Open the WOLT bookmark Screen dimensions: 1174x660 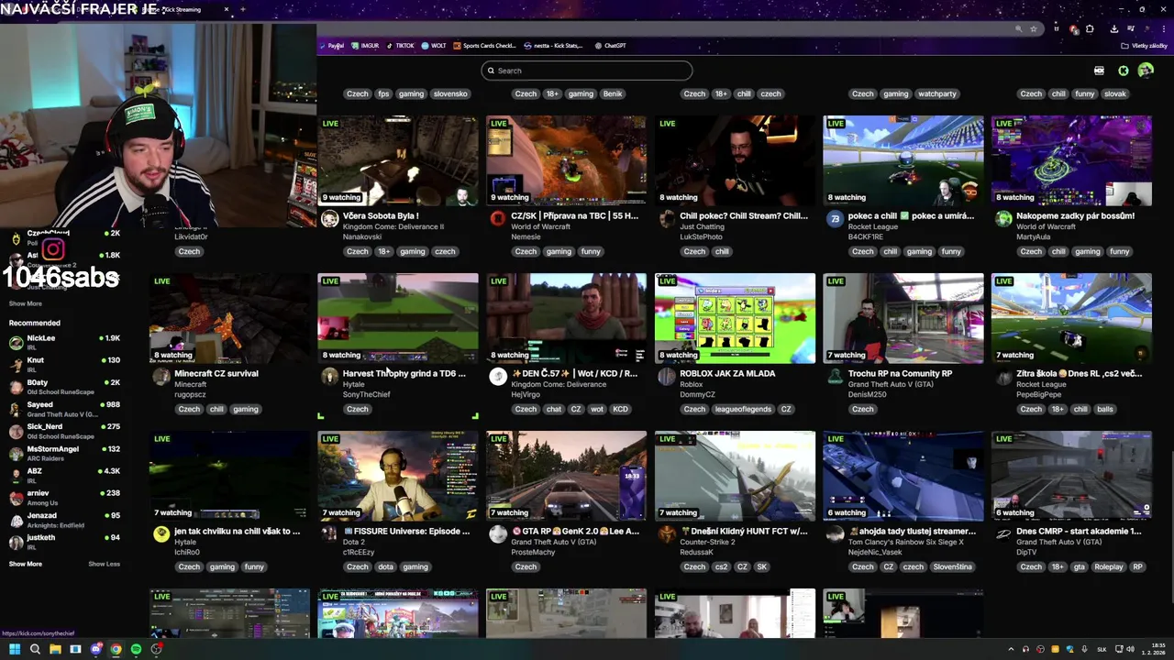point(435,45)
